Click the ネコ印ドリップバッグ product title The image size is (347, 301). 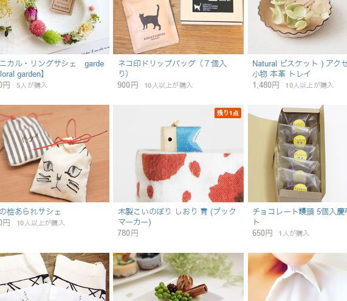(173, 68)
